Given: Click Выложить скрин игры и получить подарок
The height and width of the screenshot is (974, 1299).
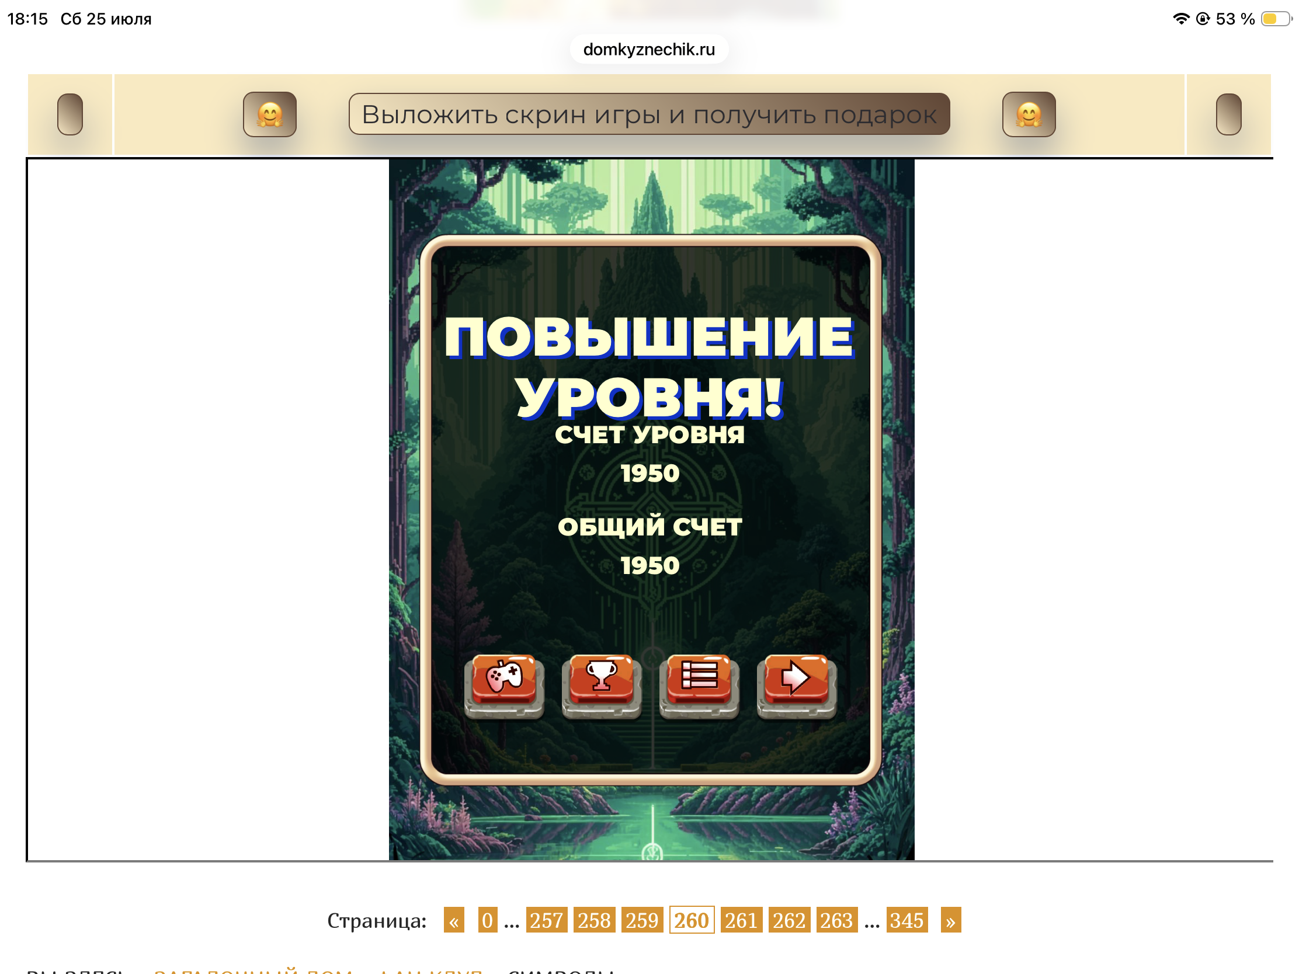Looking at the screenshot, I should coord(649,114).
